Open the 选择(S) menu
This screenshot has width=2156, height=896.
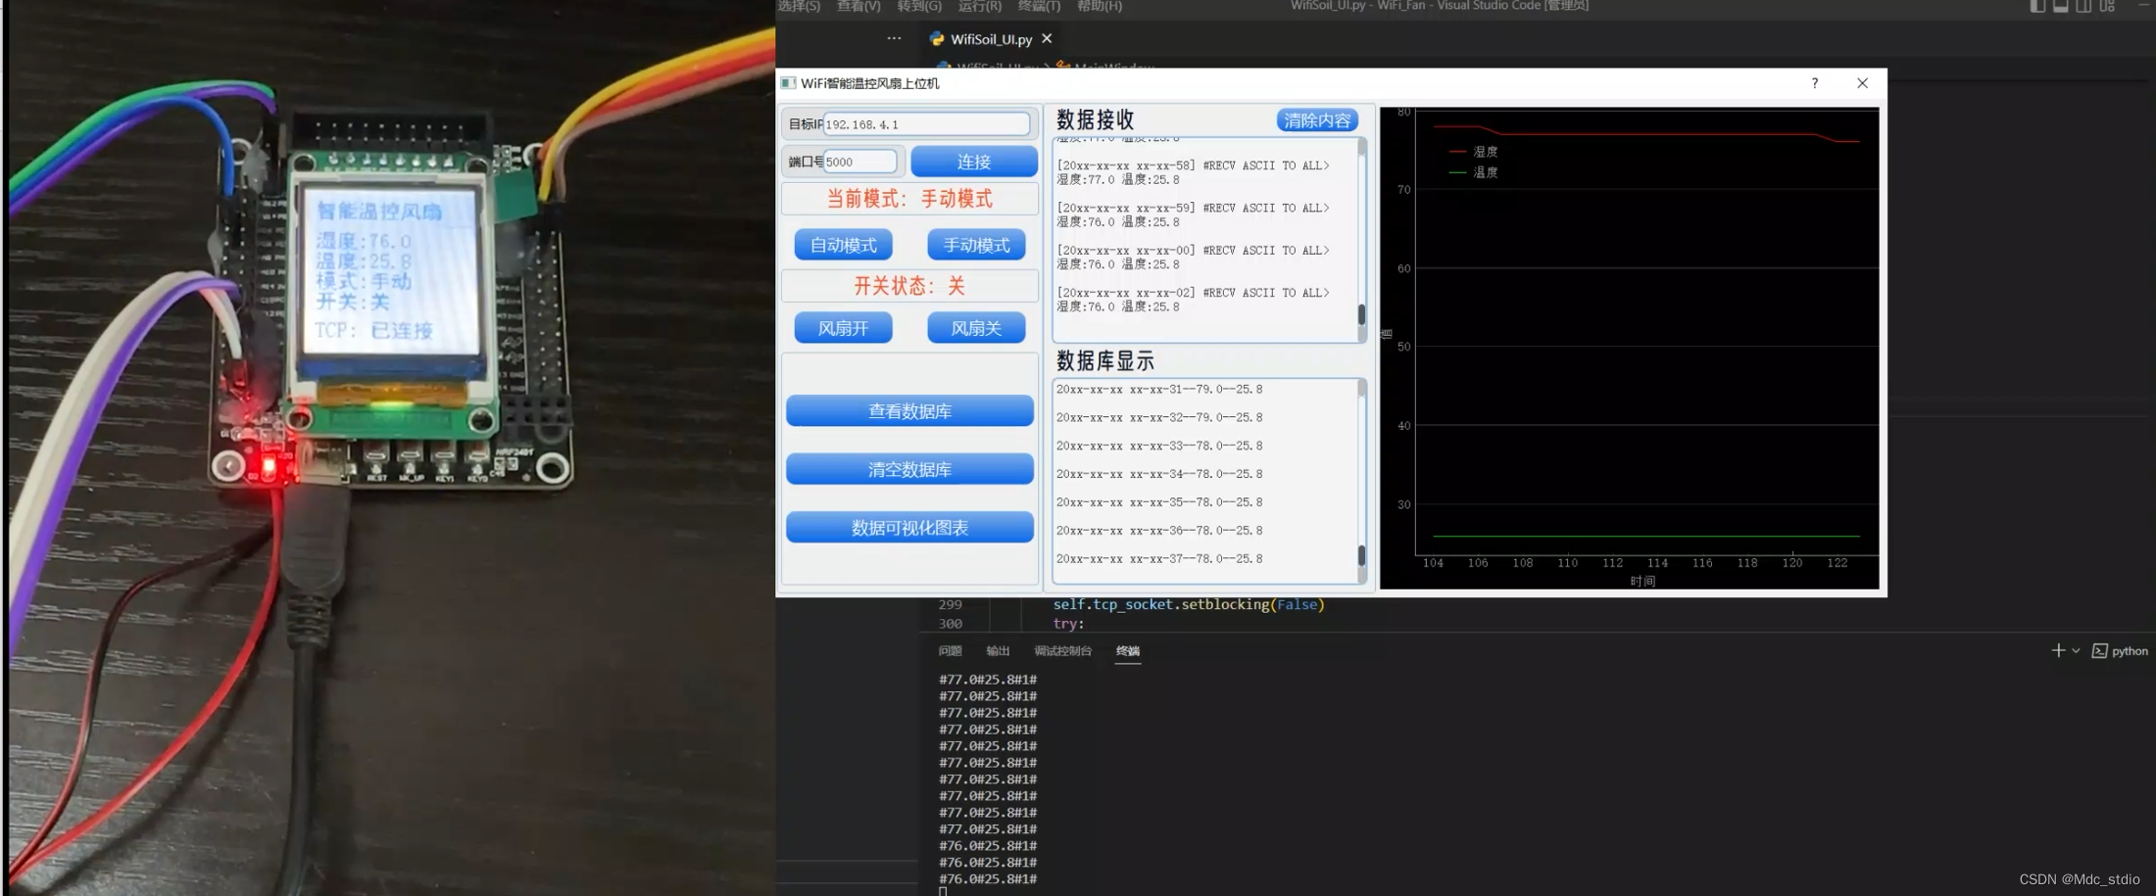click(x=799, y=6)
